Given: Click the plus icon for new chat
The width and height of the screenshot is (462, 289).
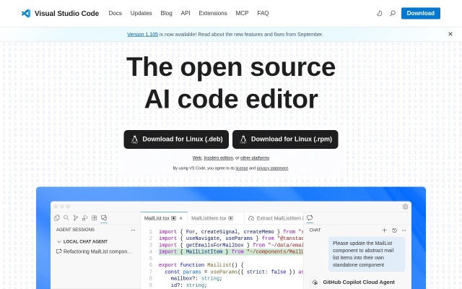Looking at the screenshot, I should click(x=384, y=230).
